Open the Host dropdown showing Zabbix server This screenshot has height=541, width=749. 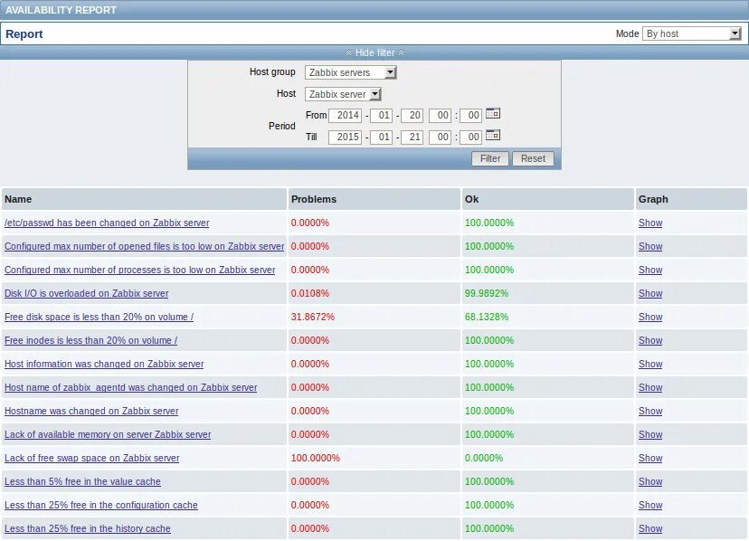pos(343,94)
